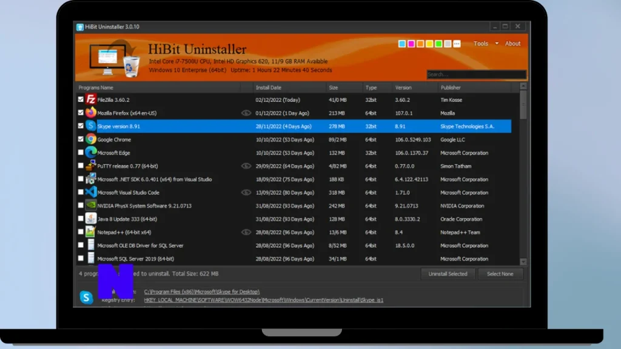Check the Microsoft Visual Studio Code checkbox

[x=81, y=192]
